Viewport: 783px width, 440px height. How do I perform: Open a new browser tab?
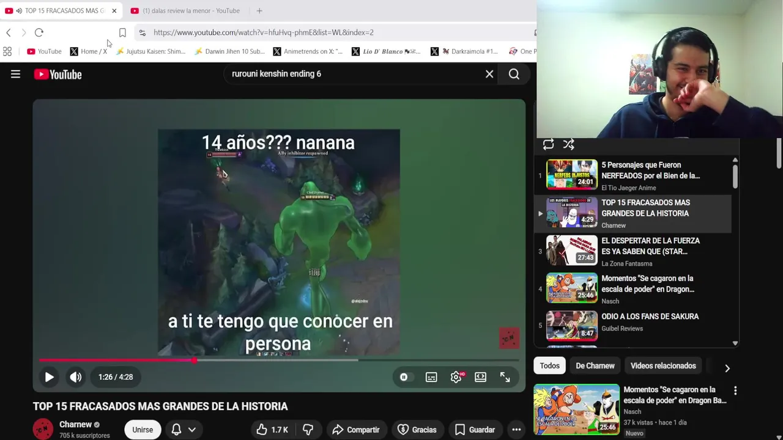[x=259, y=10]
